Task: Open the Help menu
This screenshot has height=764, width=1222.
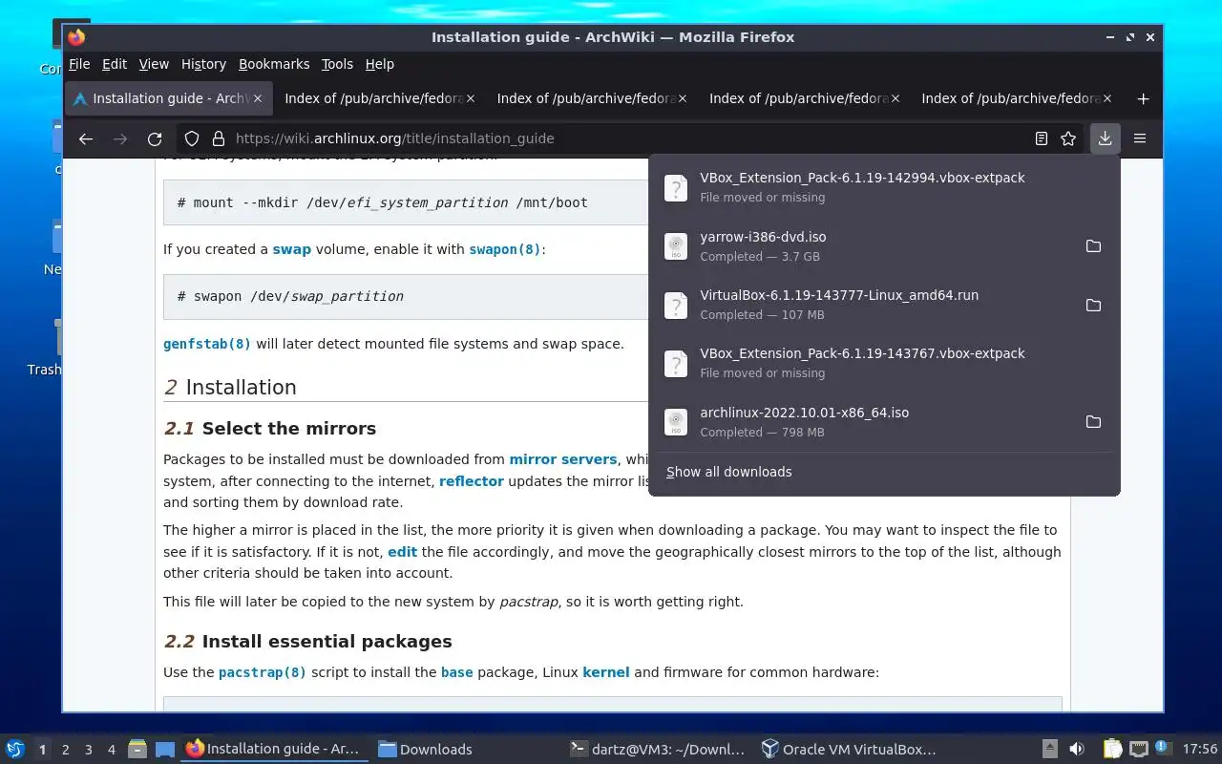Action: pyautogui.click(x=379, y=64)
